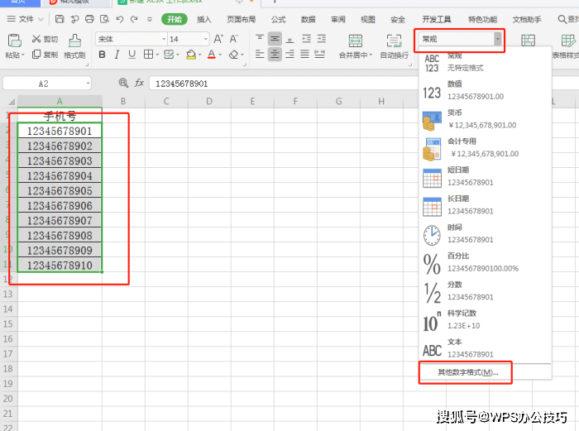This screenshot has width=579, height=431.
Task: Select cell containing 12345678905
Action: point(60,190)
